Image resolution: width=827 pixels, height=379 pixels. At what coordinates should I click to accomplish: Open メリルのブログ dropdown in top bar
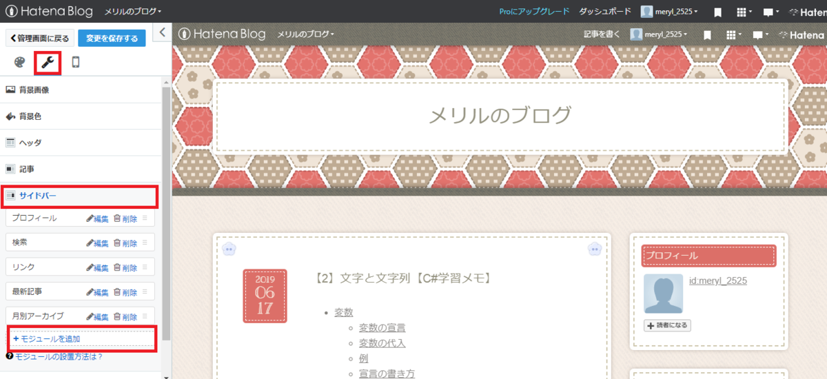pos(133,12)
